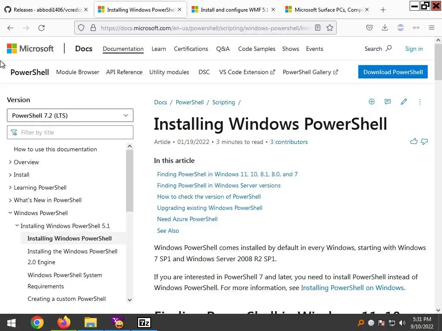Edit this article with pencil icon
442x331 pixels.
pos(404,102)
